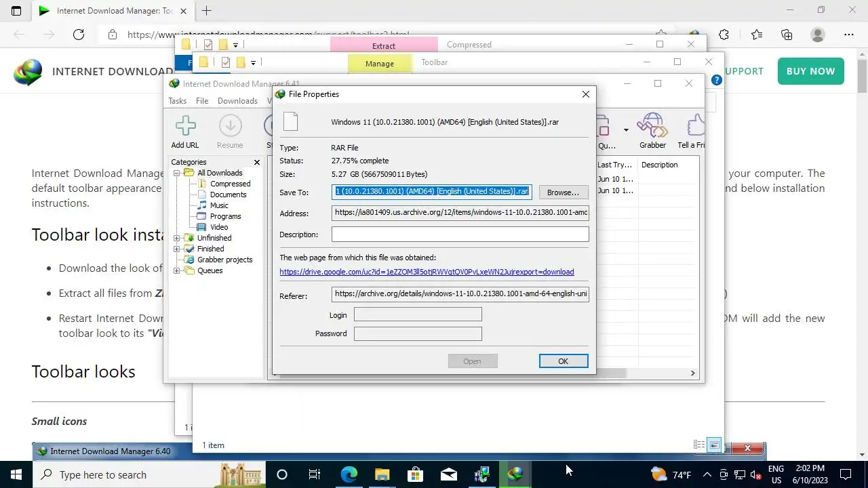Collapse the All Downloads tree node
The height and width of the screenshot is (488, 868).
coord(176,173)
